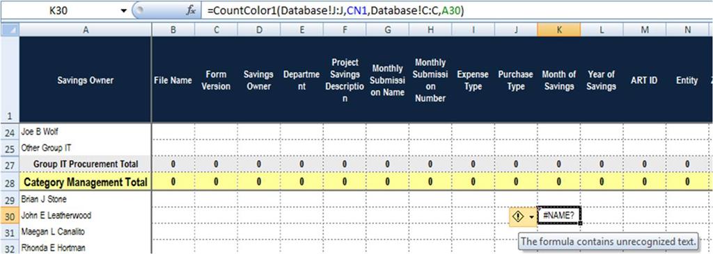Click the Monthly Submission Name header cell

pyautogui.click(x=387, y=80)
